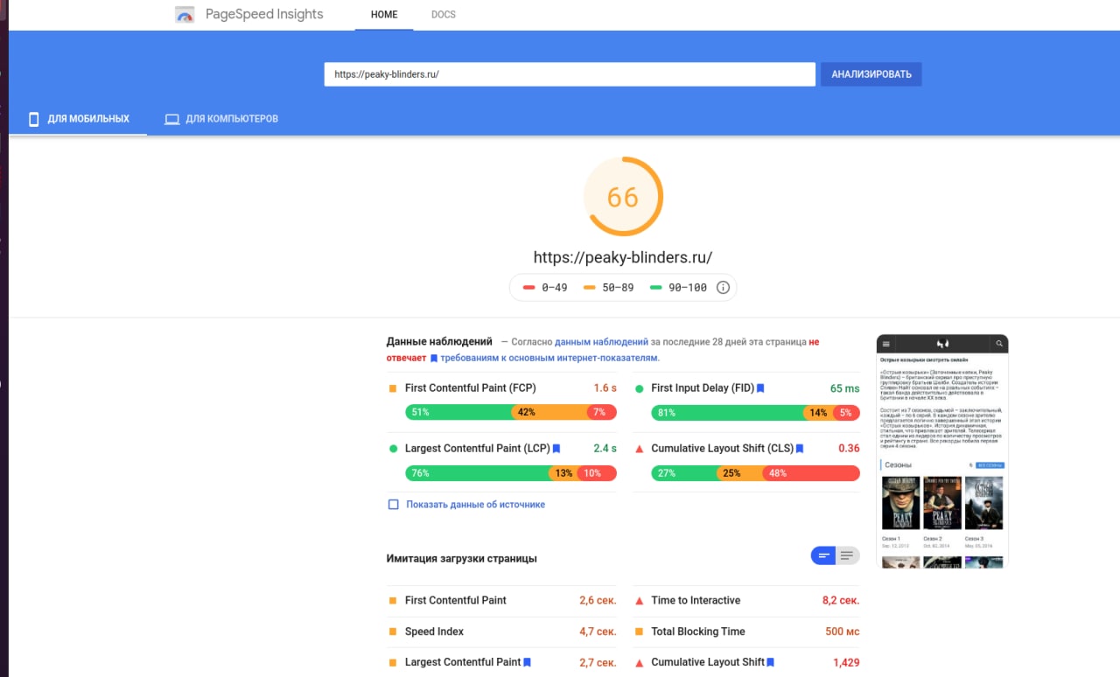The height and width of the screenshot is (677, 1120).
Task: Click the bookmark icon next to First Input Delay (FID)
Action: (760, 387)
